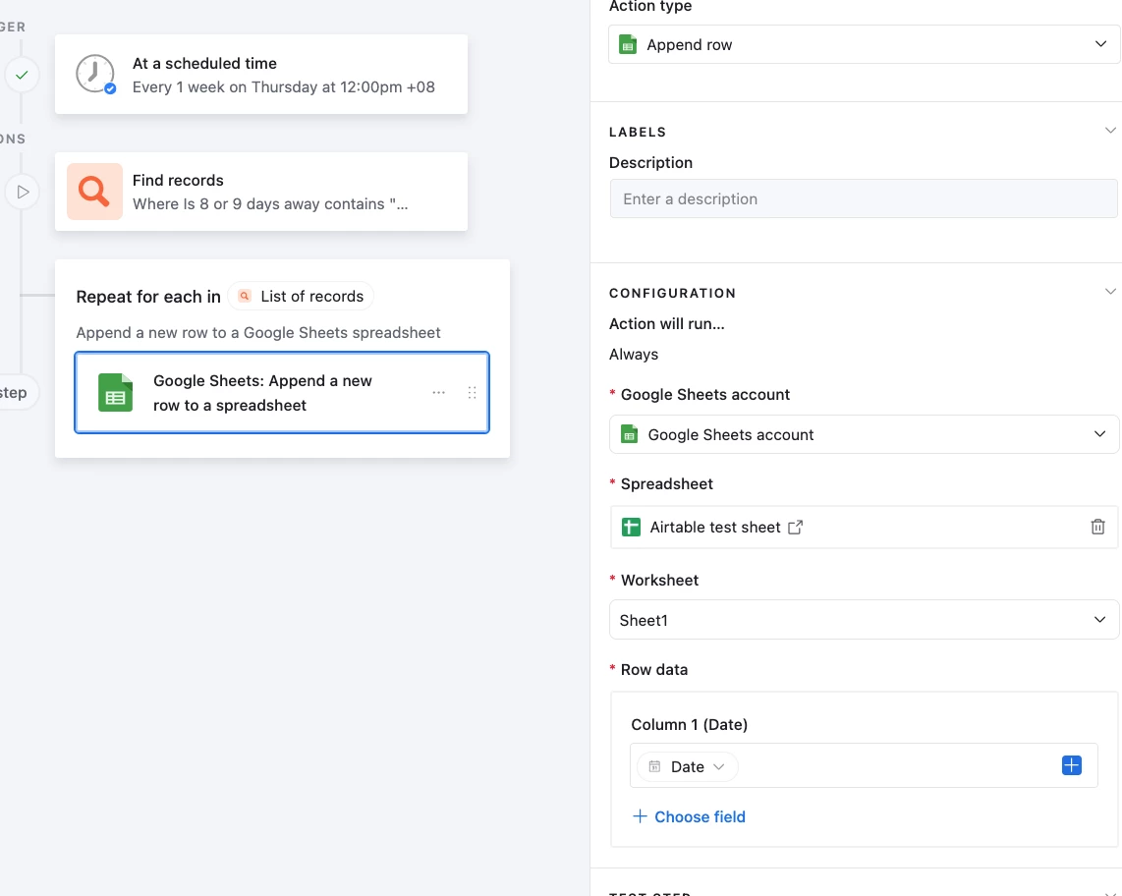Click 'Append a new row to a Google Sheets spreadsheet' text
Image resolution: width=1122 pixels, height=896 pixels.
[258, 333]
